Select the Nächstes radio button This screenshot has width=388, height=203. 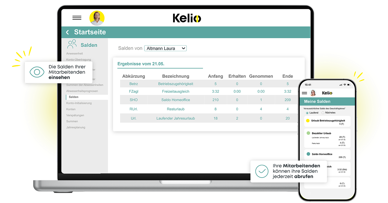coord(323,113)
